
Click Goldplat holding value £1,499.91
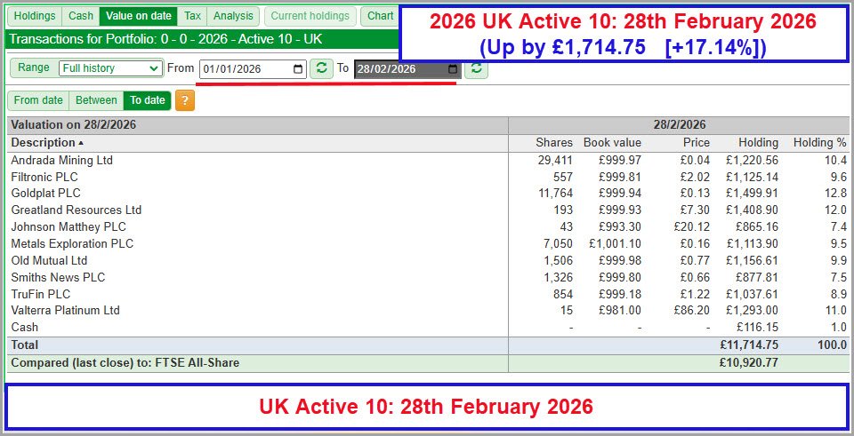[x=752, y=194]
